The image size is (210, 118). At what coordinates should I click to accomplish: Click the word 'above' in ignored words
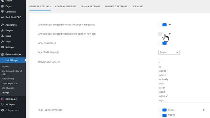(163, 75)
